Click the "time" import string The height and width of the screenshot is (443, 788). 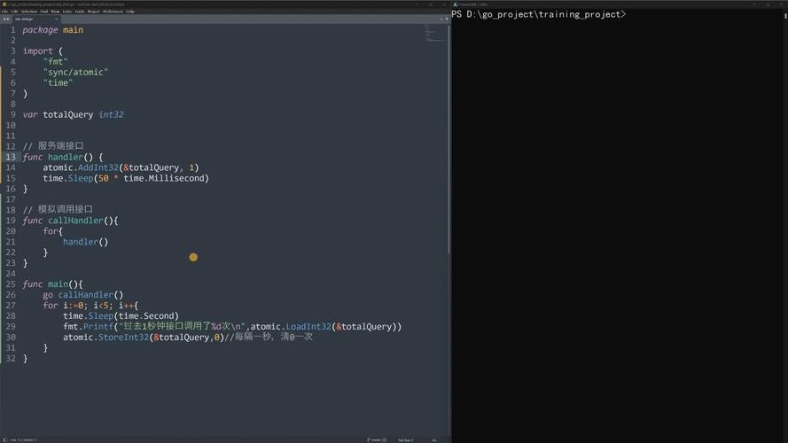58,83
